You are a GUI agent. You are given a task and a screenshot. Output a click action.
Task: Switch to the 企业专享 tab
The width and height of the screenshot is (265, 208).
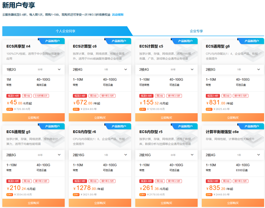(x=196, y=31)
